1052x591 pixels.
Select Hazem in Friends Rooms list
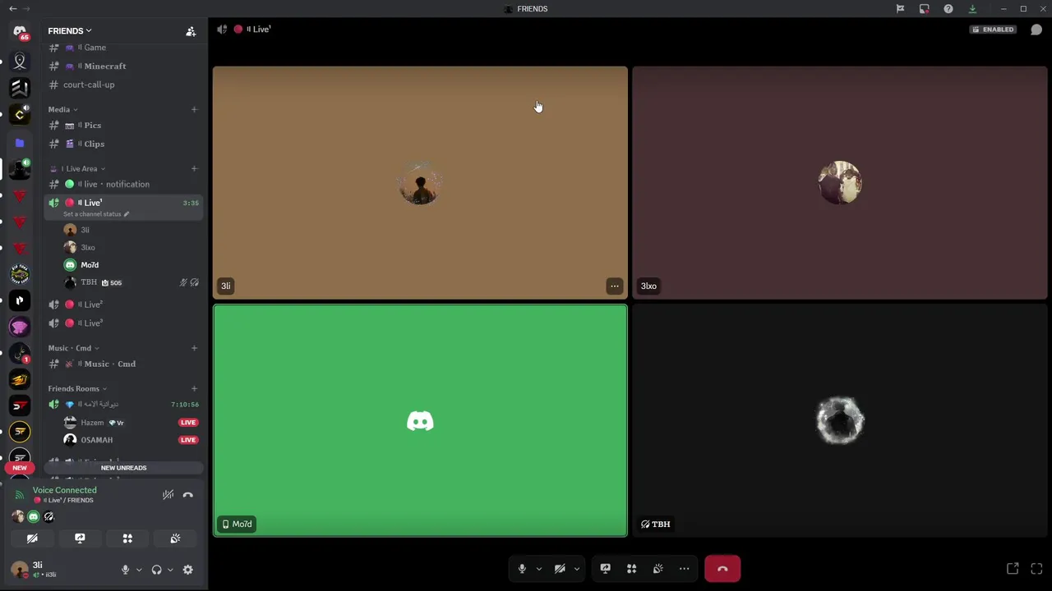coord(131,423)
